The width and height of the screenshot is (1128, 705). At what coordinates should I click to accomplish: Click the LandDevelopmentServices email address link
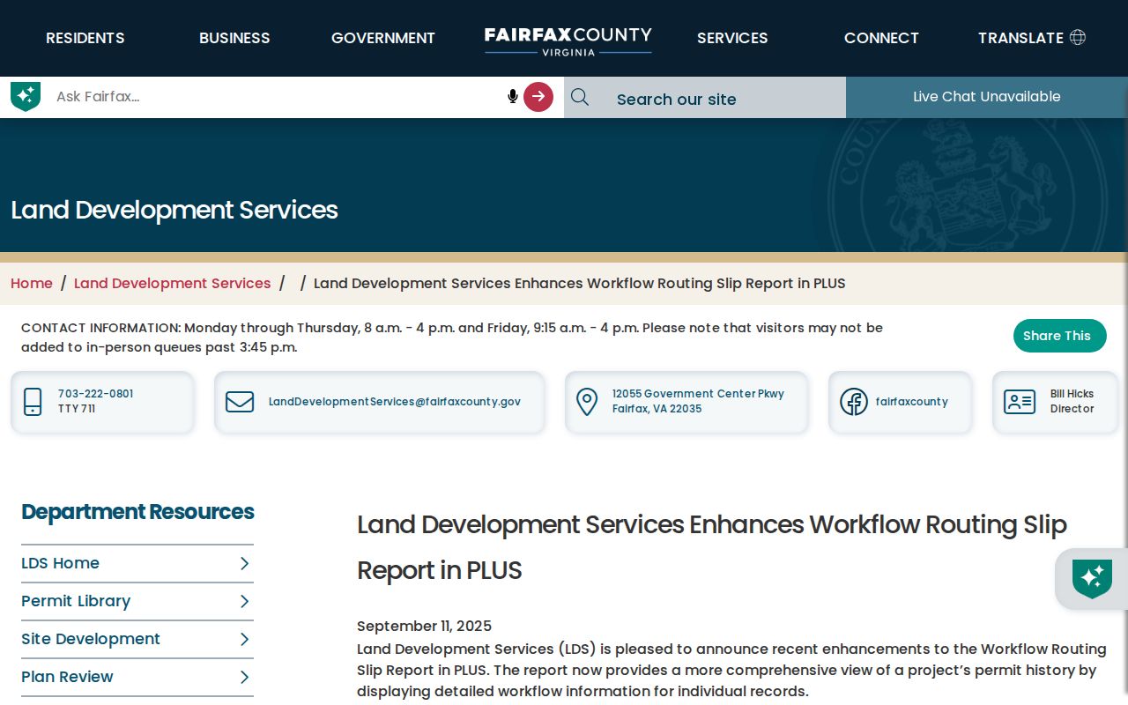(x=395, y=402)
